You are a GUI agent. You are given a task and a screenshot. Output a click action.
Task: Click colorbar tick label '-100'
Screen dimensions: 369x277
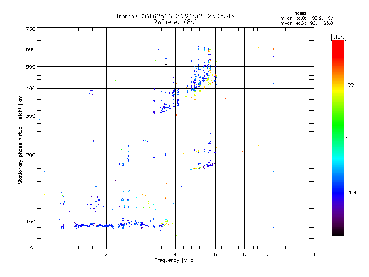pos(351,193)
